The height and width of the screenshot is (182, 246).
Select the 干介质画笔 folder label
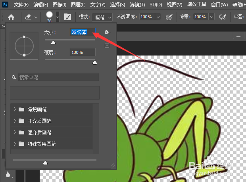40,121
